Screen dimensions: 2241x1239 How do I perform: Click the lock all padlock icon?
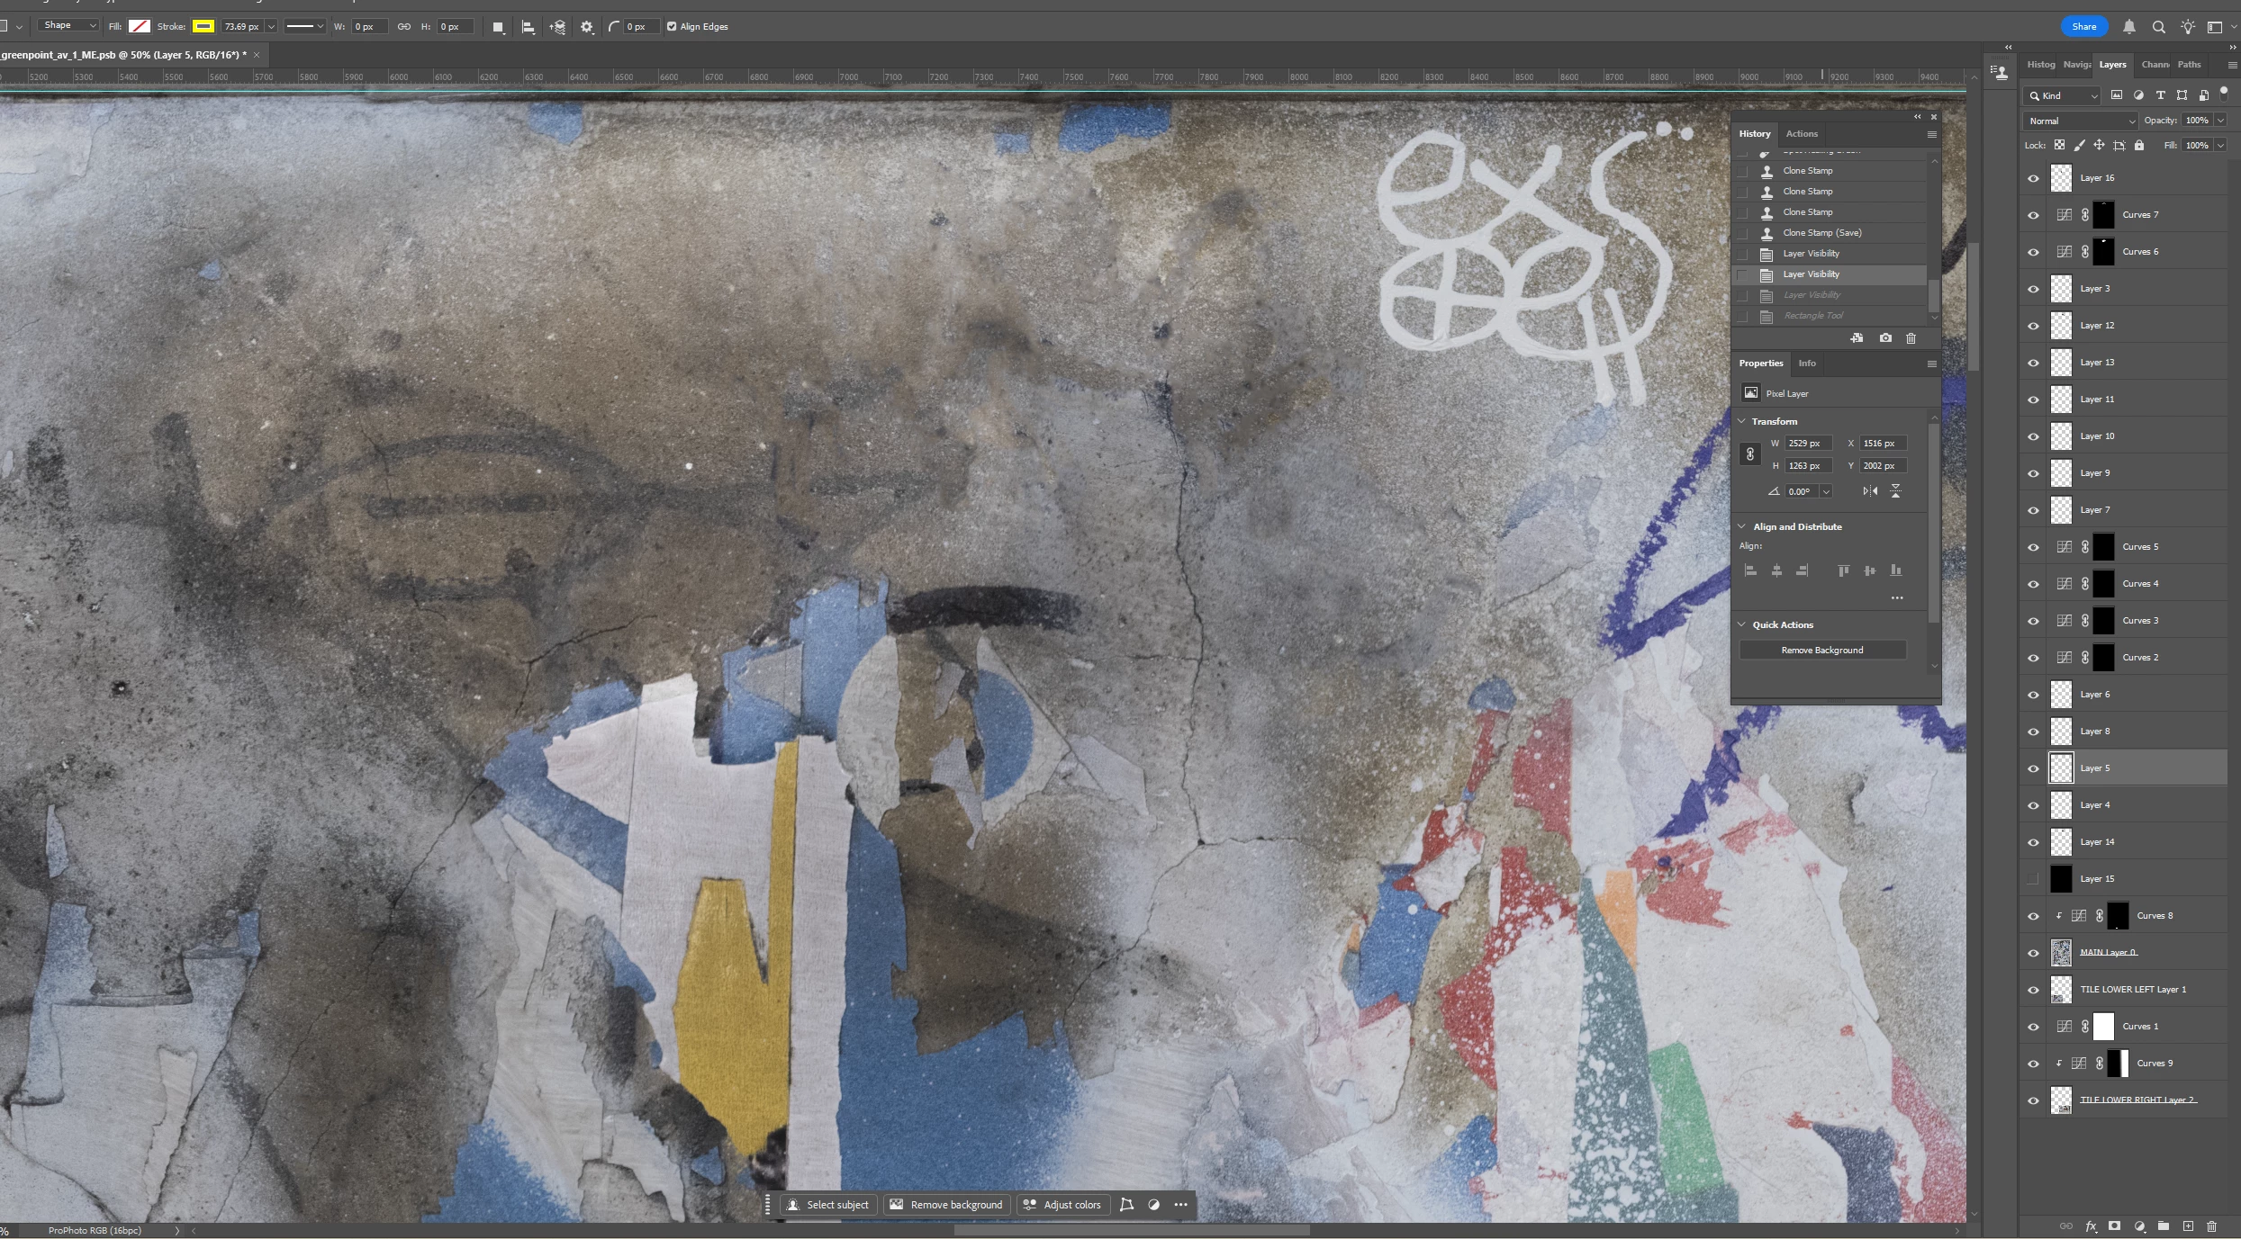[x=2139, y=145]
